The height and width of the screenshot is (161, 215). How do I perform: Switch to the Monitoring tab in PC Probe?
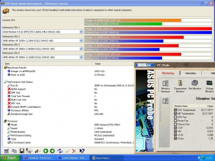[x=168, y=73]
